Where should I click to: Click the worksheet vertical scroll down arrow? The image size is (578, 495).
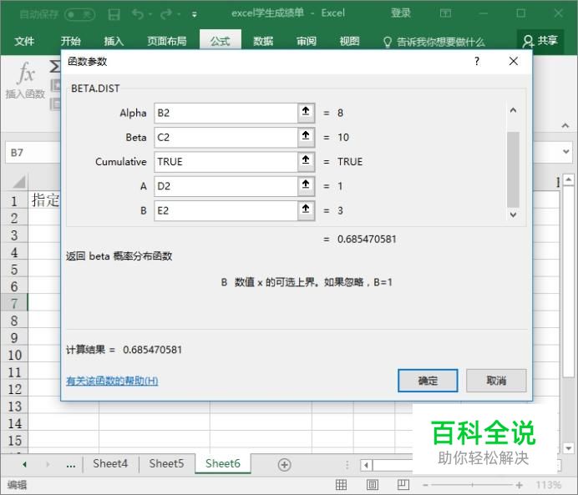click(x=568, y=448)
